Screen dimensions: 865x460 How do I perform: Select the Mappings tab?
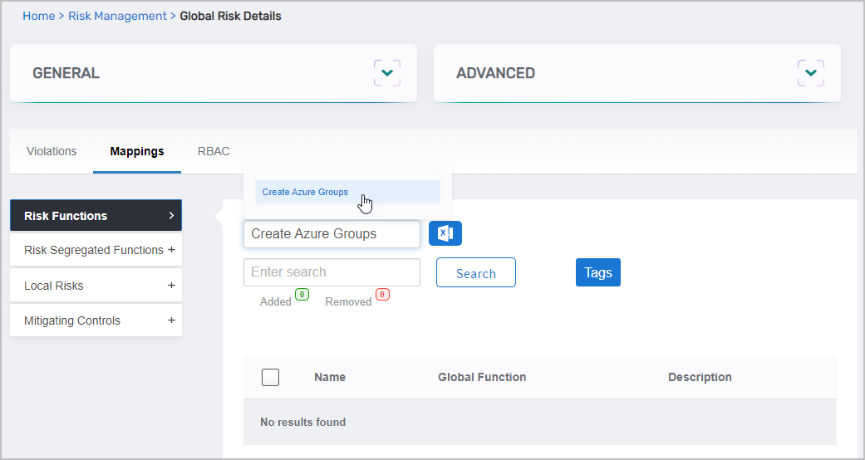[137, 151]
